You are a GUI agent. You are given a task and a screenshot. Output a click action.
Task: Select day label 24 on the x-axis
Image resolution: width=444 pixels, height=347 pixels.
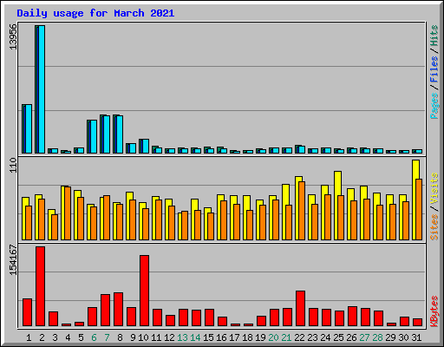pos(325,337)
